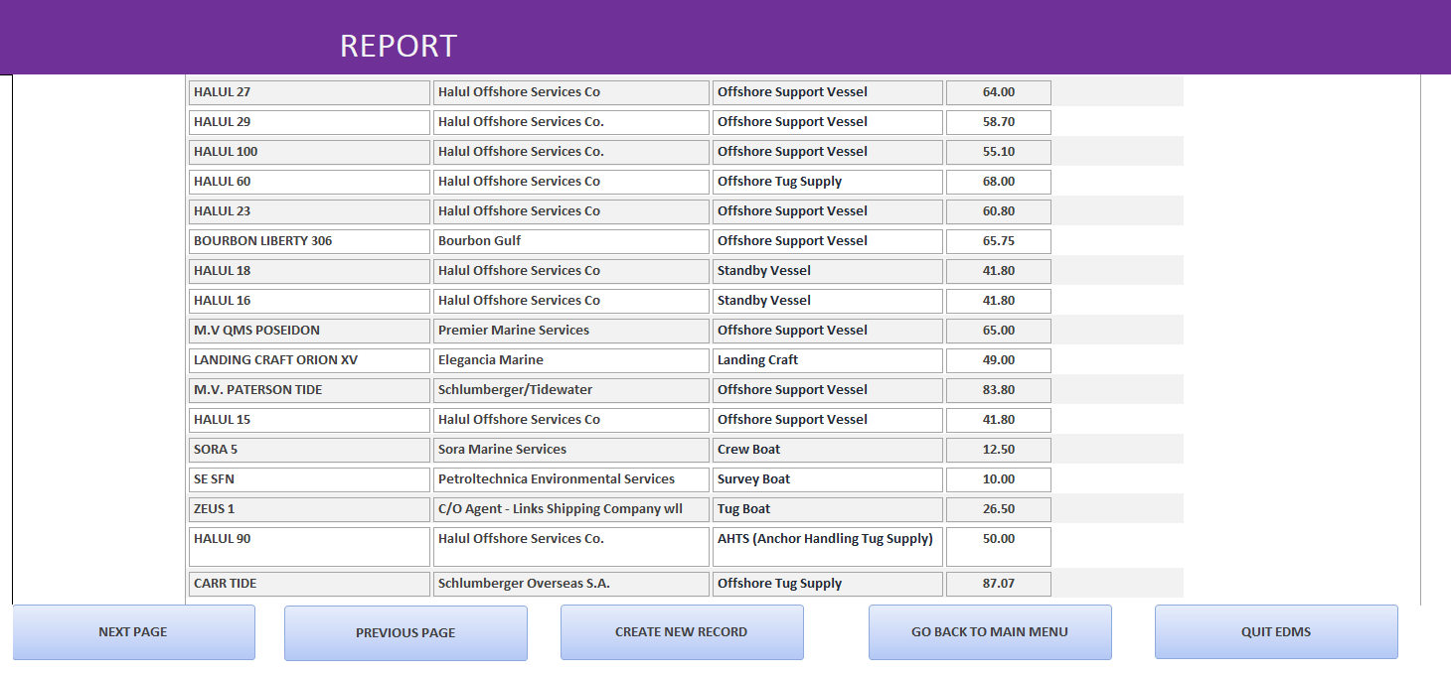Click the 60.80 length value
Viewport: 1451px width, 676px height.
point(999,211)
